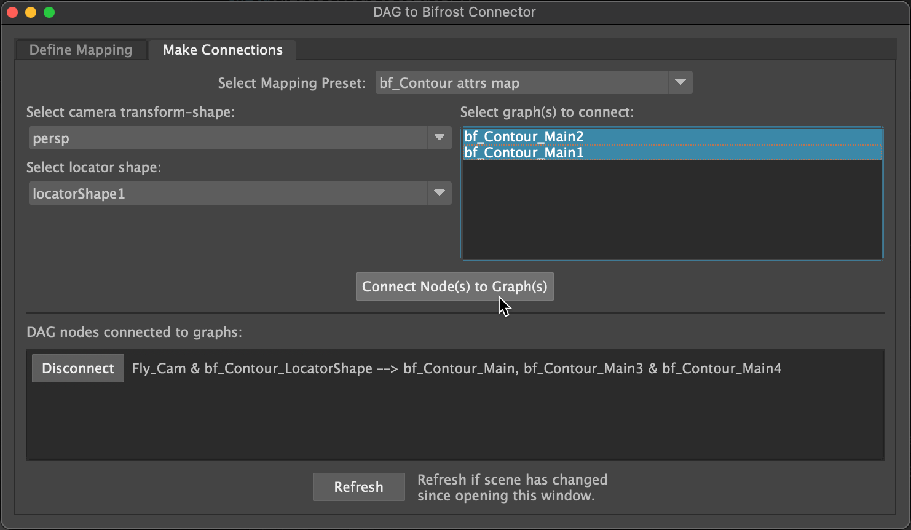Click the locator shape dropdown arrow
The height and width of the screenshot is (530, 911).
(x=439, y=193)
